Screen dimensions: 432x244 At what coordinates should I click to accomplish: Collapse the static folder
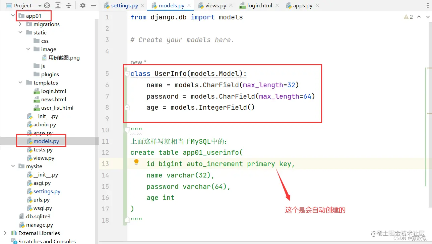click(20, 32)
